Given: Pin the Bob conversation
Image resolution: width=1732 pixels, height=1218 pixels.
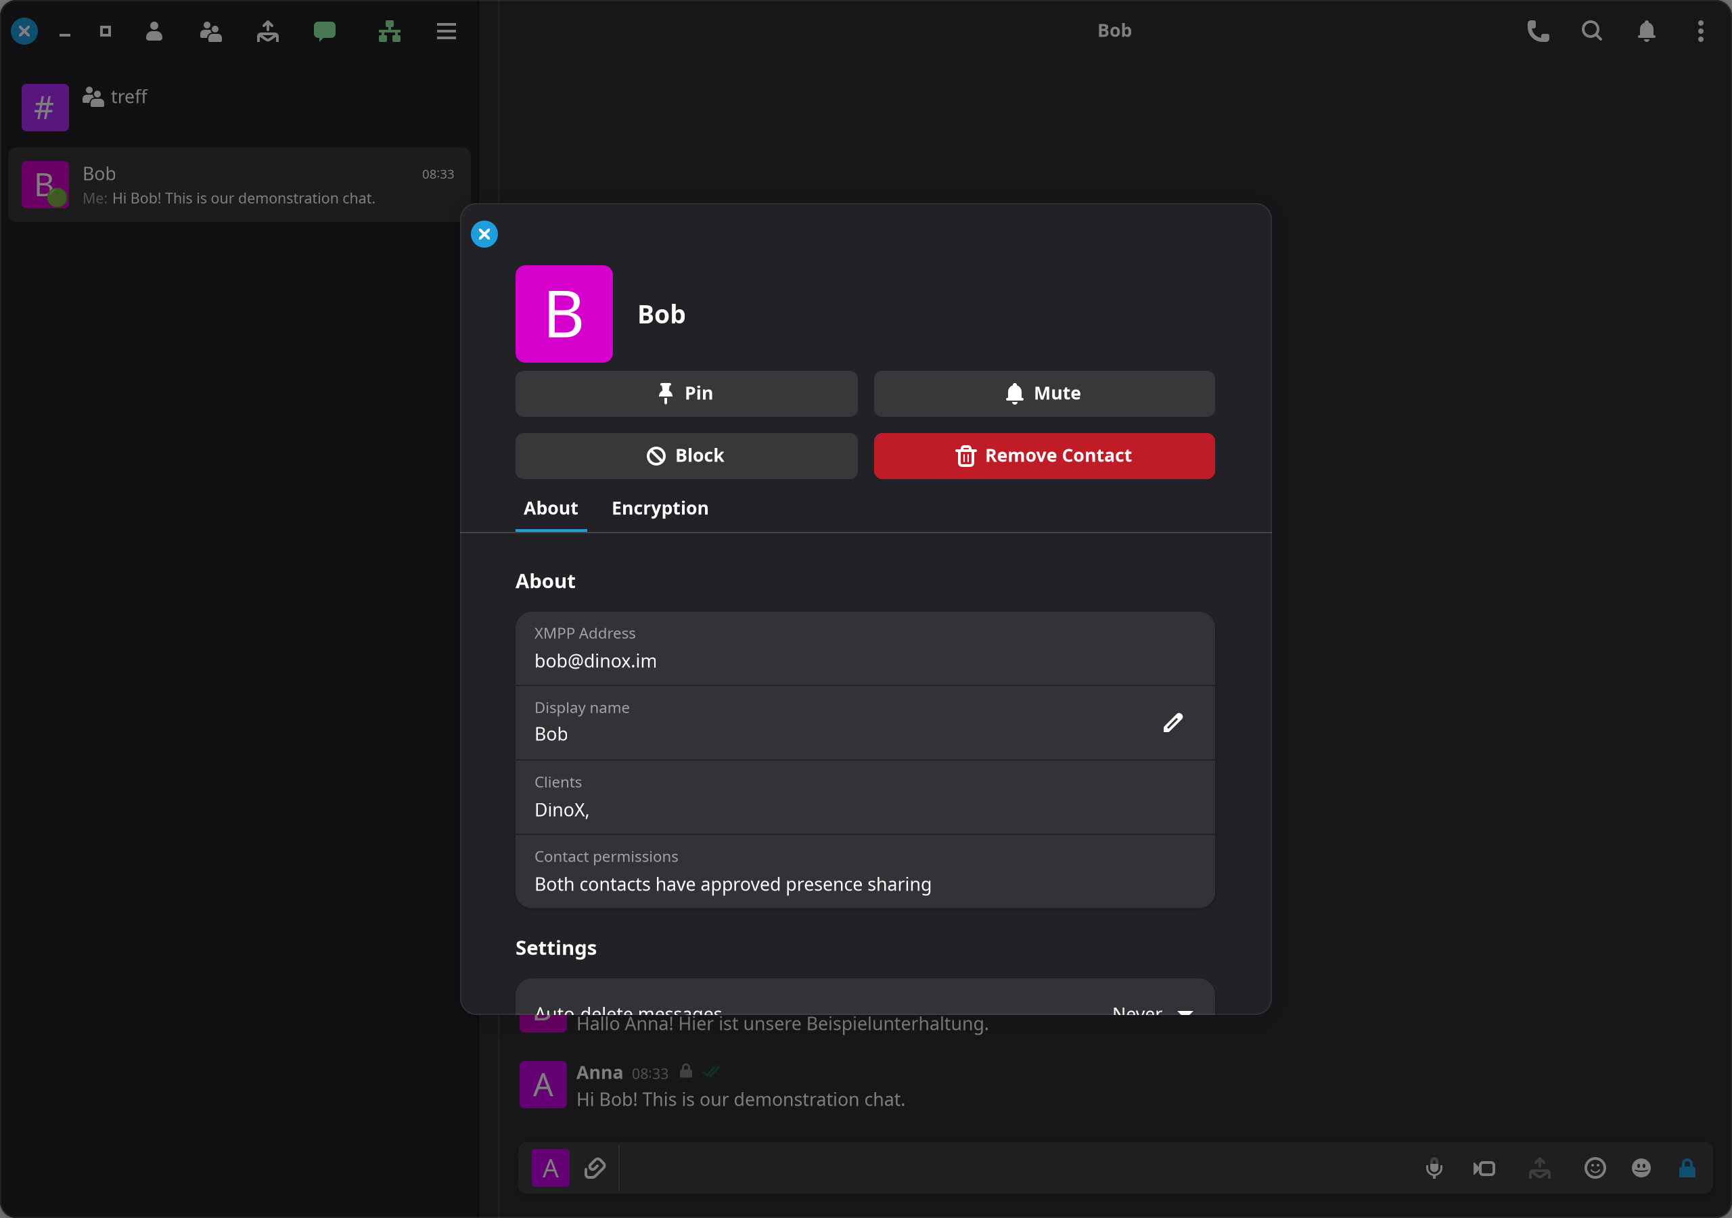Looking at the screenshot, I should [x=686, y=393].
